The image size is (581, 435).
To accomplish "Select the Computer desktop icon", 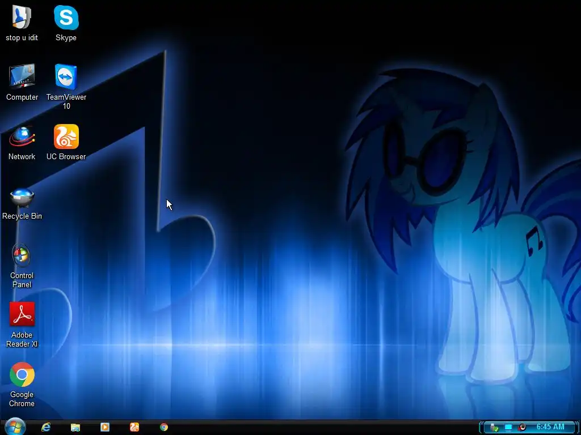I will coord(22,82).
